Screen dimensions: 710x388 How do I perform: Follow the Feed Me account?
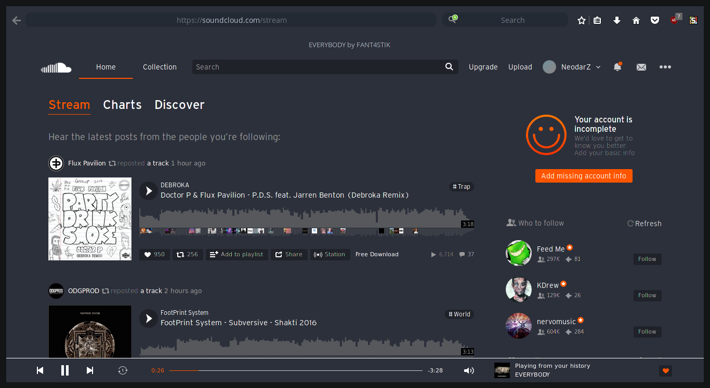point(647,259)
